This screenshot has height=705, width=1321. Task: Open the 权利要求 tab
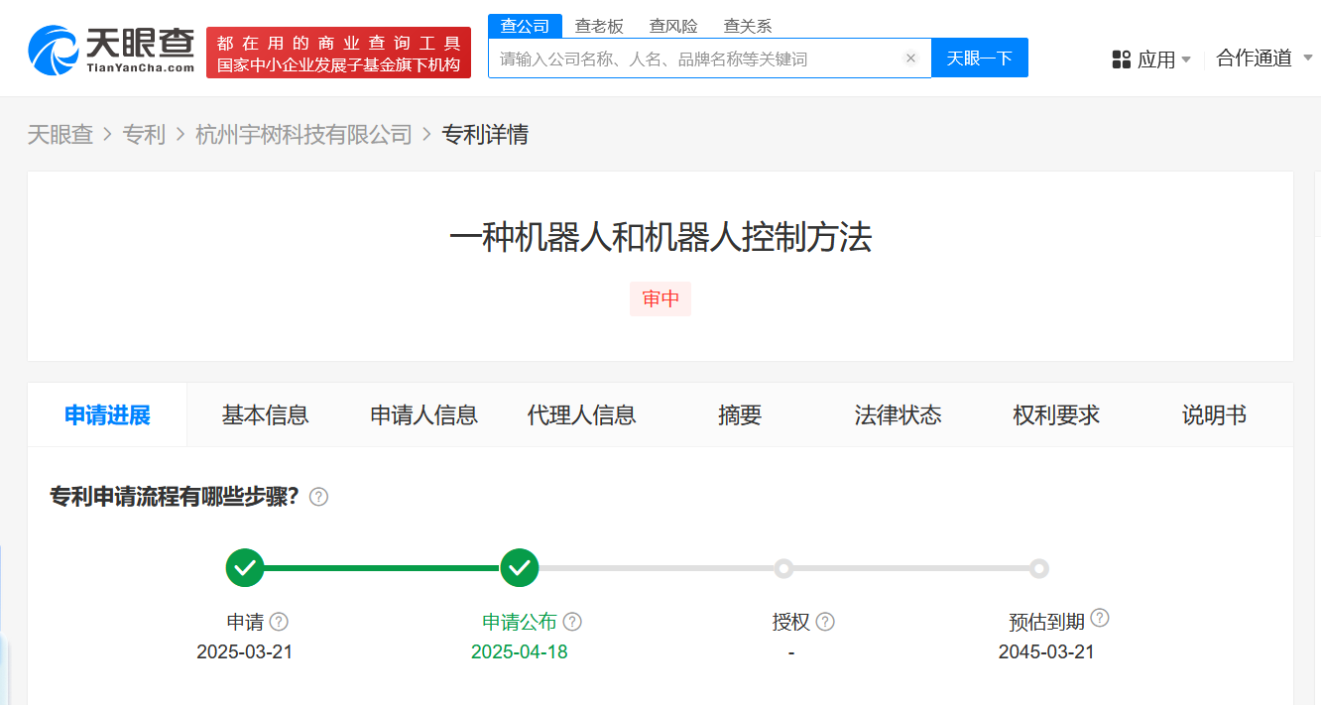1056,415
